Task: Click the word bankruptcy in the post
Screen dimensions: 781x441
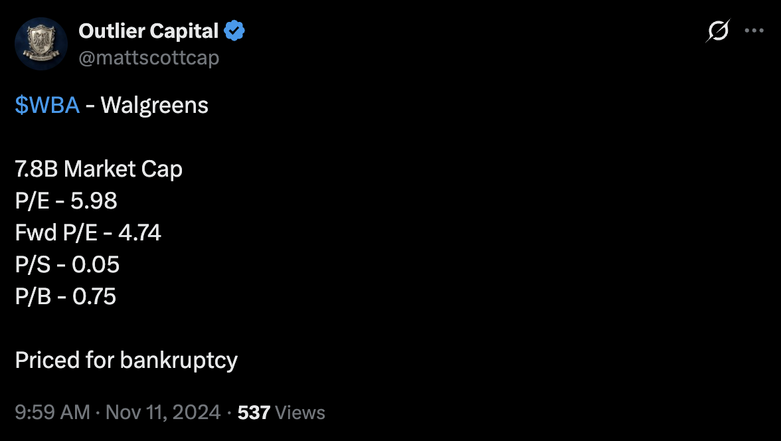Action: tap(179, 361)
